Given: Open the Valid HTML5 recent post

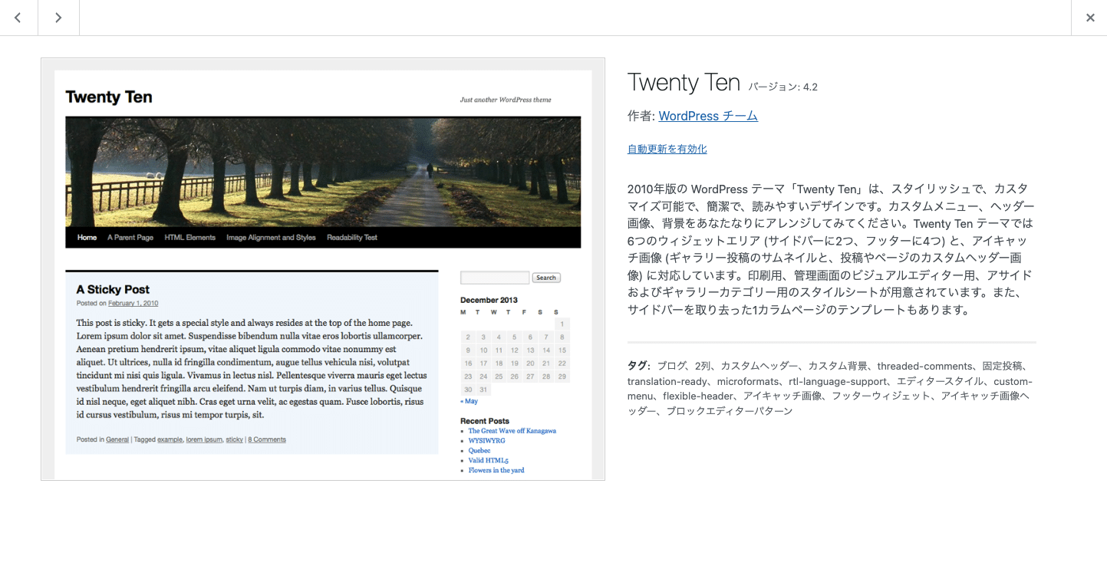Looking at the screenshot, I should (x=489, y=460).
